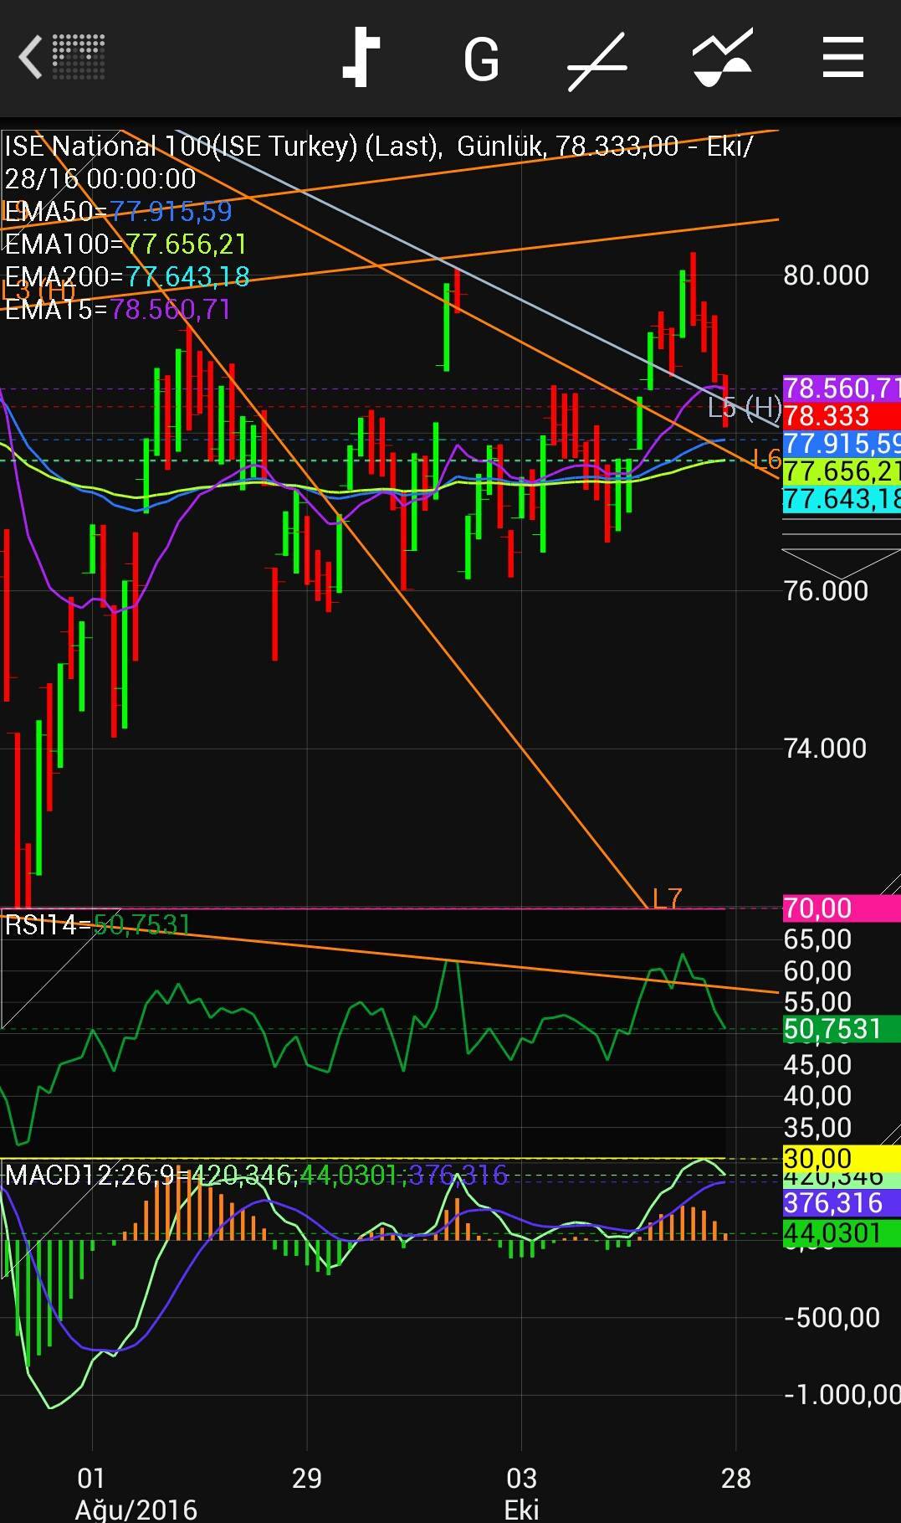Select the L5 (H) trend line label
This screenshot has height=1523, width=901.
pyautogui.click(x=743, y=408)
